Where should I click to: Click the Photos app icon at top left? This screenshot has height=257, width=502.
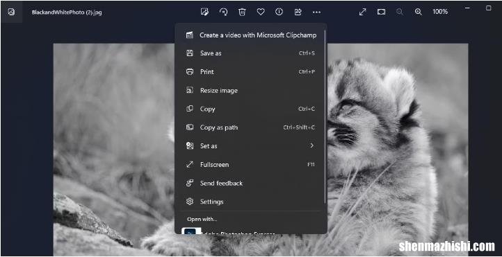[11, 12]
